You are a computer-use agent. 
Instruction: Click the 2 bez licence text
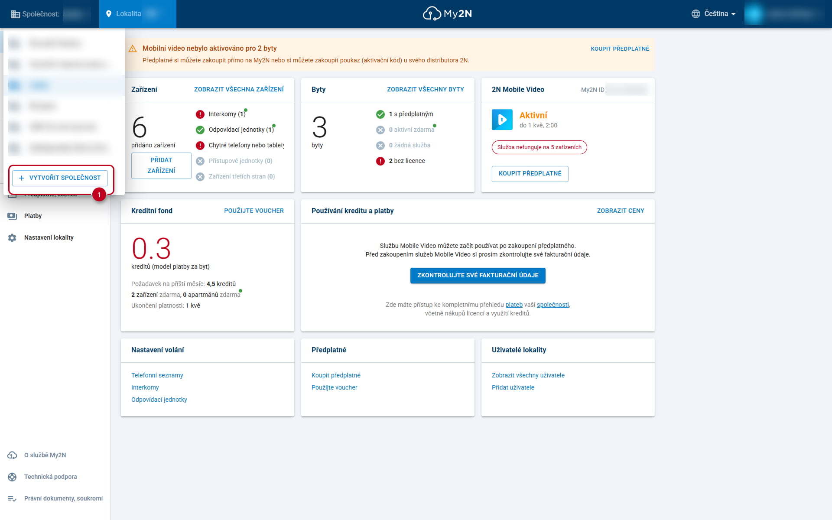click(407, 161)
